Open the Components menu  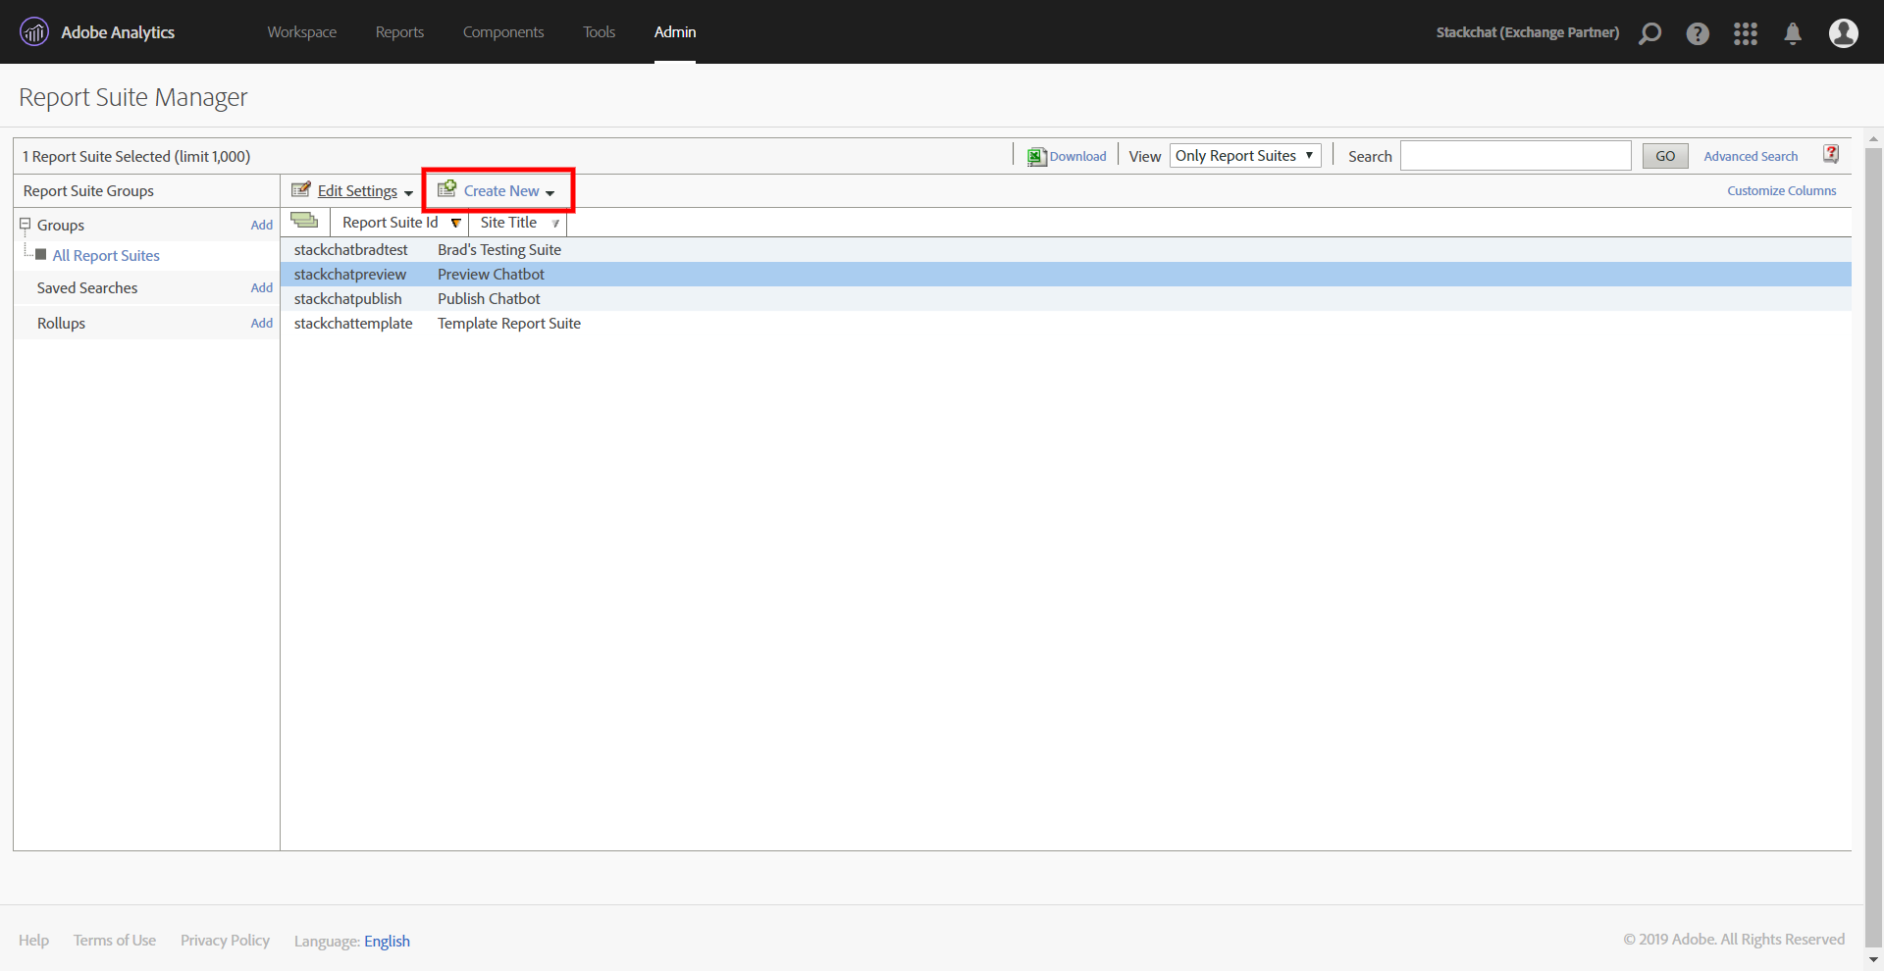click(x=503, y=32)
